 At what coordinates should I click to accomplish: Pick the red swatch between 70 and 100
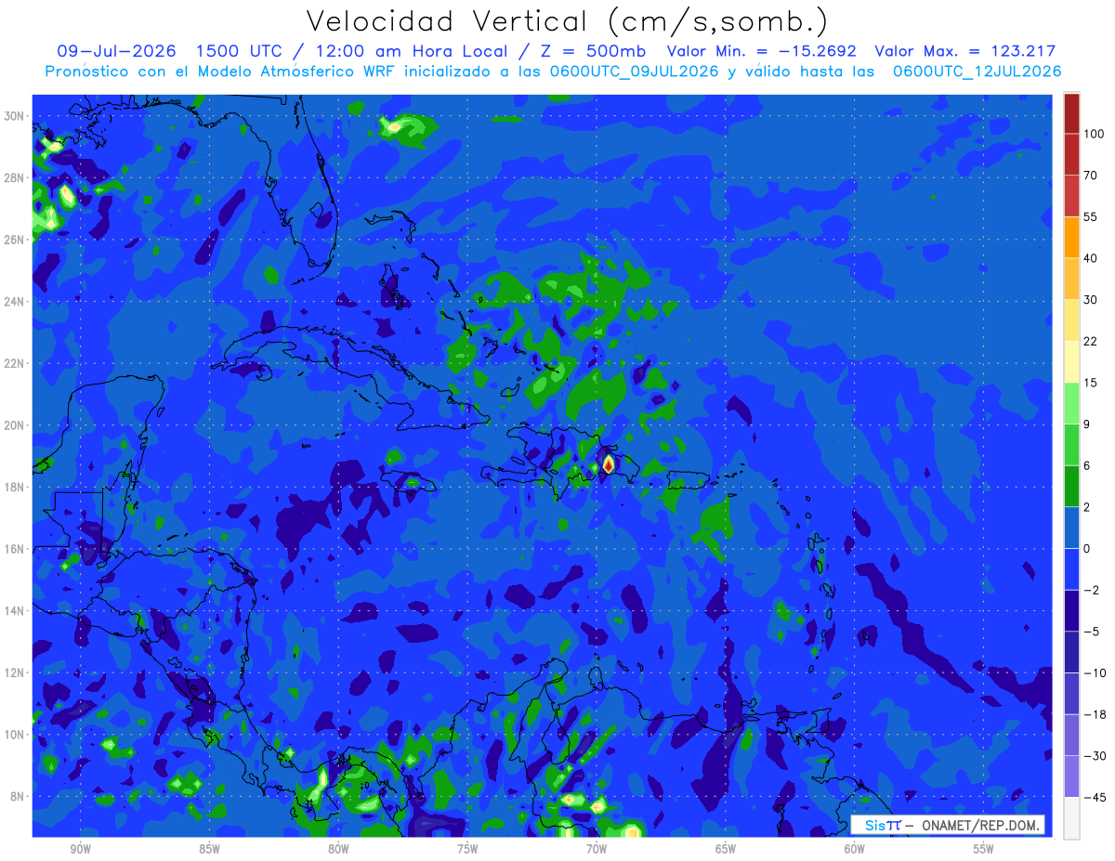click(1071, 154)
